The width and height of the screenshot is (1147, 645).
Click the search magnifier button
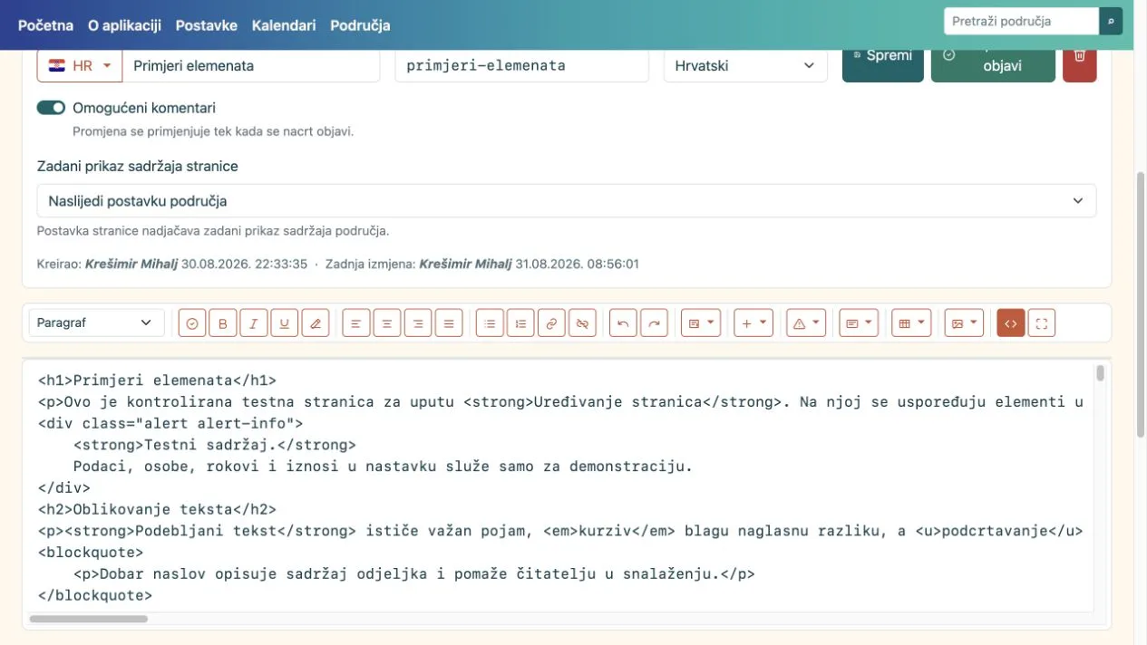(x=1111, y=21)
